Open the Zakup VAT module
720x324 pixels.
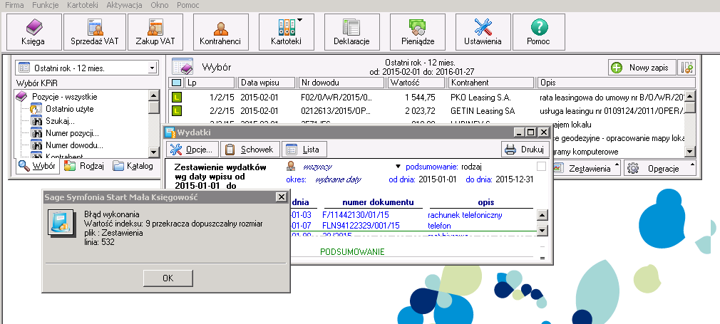155,32
